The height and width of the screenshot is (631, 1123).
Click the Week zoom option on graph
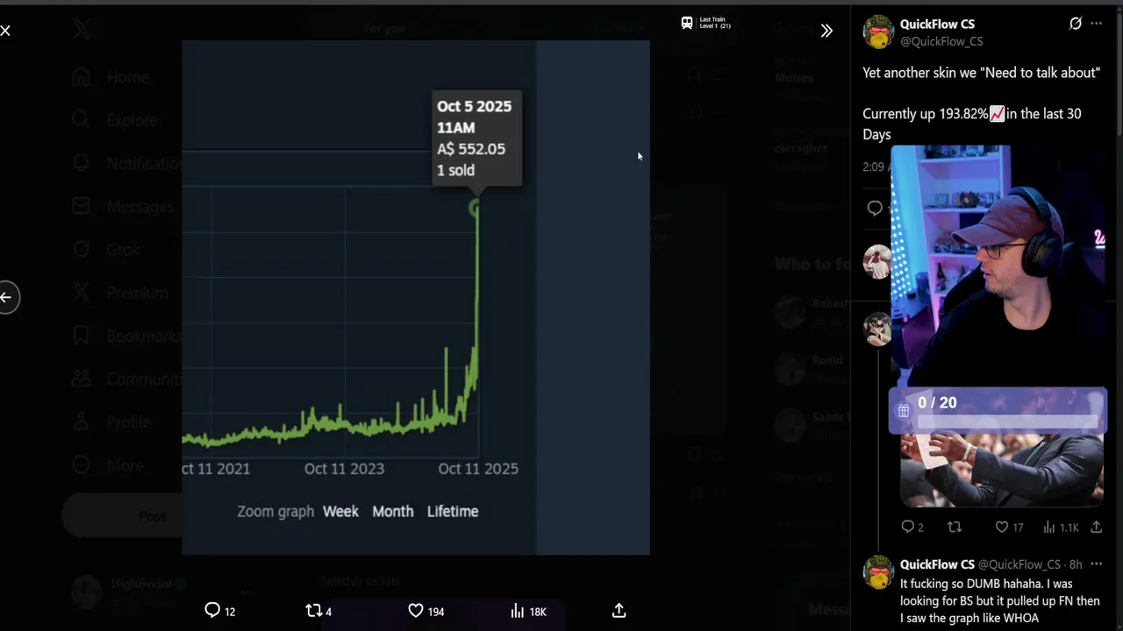click(340, 511)
